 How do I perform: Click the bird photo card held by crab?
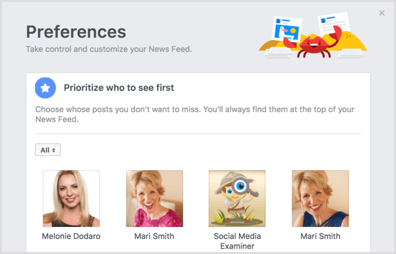pyautogui.click(x=287, y=29)
